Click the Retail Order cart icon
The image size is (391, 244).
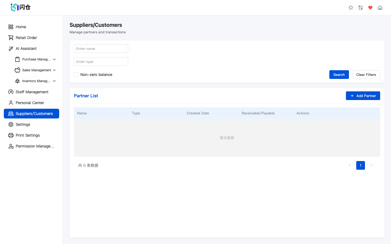pos(11,38)
